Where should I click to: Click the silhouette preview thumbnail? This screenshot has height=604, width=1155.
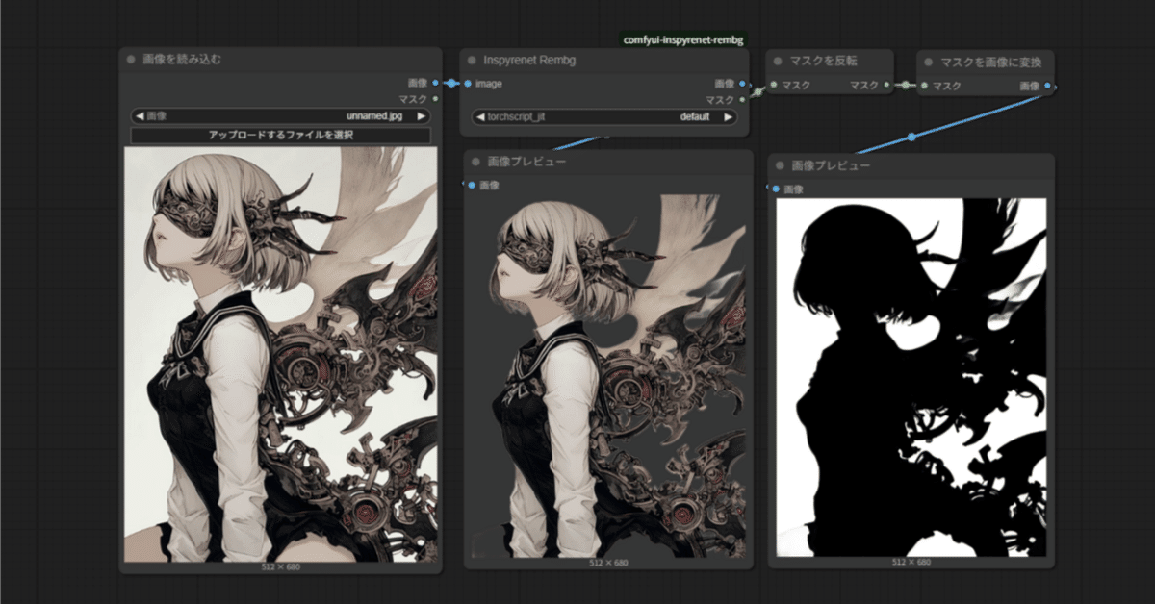pyautogui.click(x=910, y=375)
